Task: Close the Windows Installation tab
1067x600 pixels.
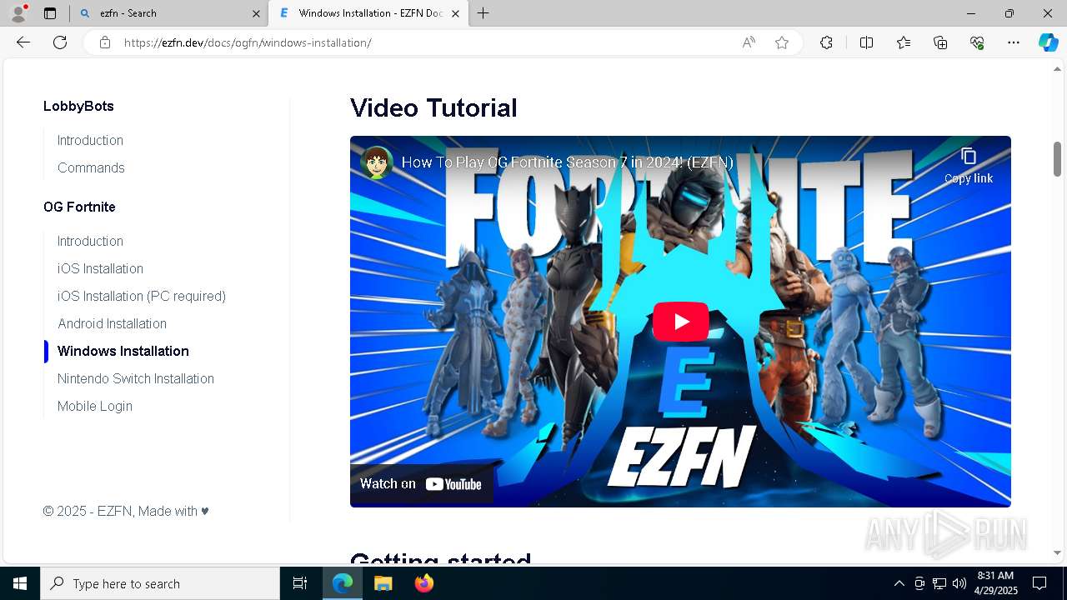Action: [455, 13]
